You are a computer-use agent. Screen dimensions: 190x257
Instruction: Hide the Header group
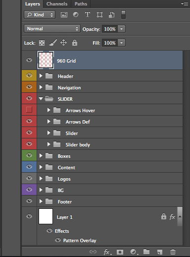coord(29,75)
